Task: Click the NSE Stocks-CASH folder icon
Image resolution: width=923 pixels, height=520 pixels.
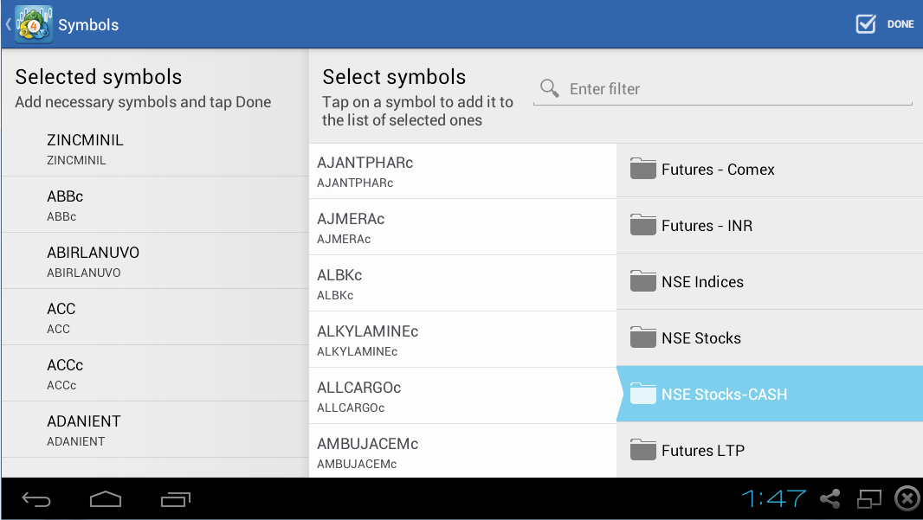Action: pos(642,395)
